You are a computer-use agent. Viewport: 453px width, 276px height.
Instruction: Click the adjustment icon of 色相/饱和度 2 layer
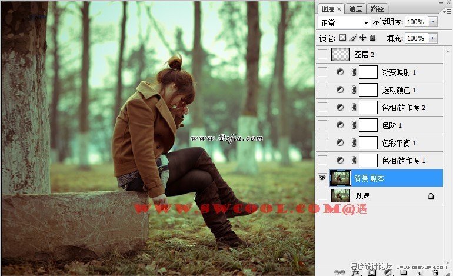(340, 107)
